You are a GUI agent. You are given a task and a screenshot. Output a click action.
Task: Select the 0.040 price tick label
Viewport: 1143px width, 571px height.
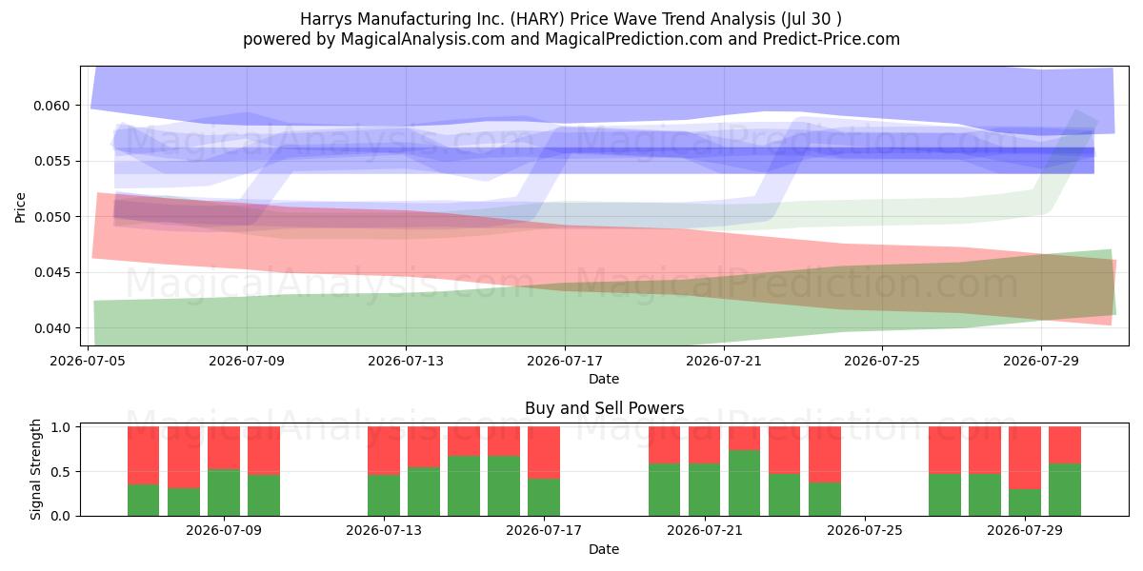[53, 328]
